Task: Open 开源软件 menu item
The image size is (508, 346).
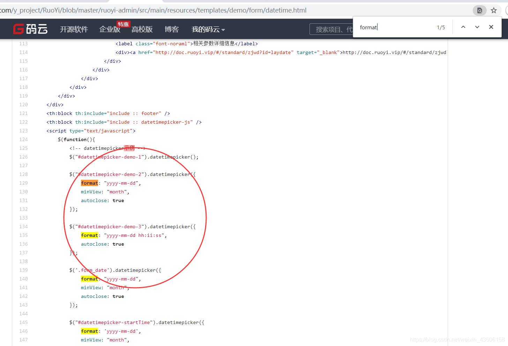Action: pos(74,29)
